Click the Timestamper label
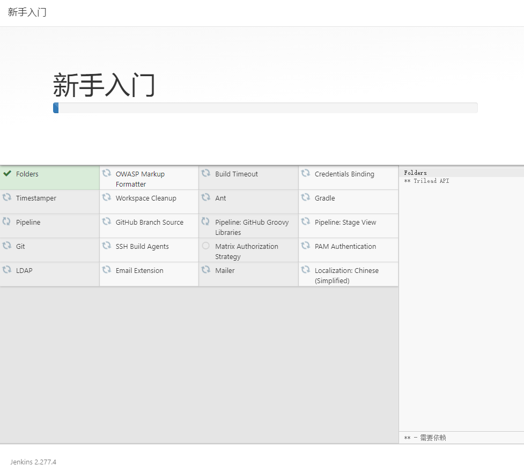524x473 pixels. (x=36, y=198)
